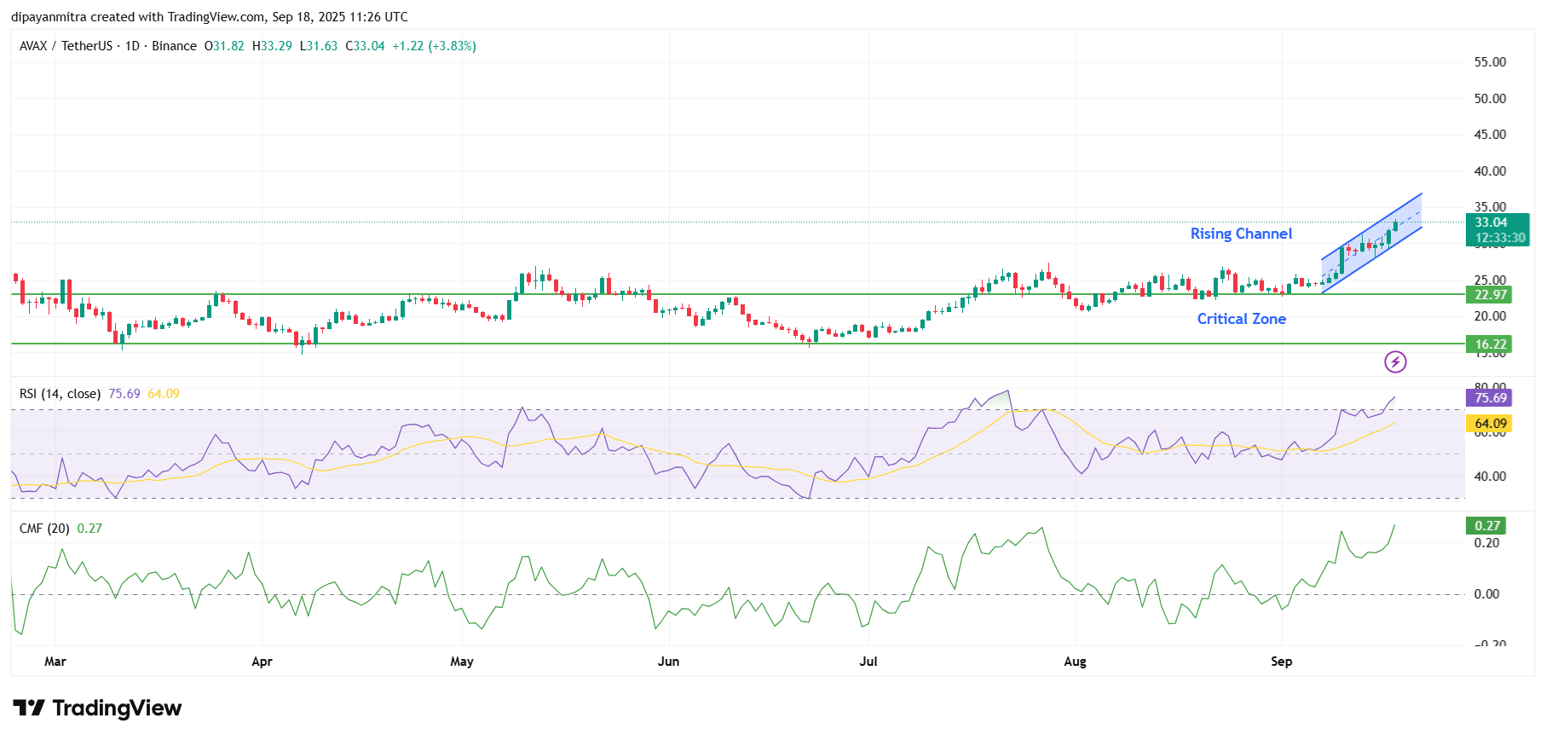
Task: Select the Rising Channel text label
Action: point(1240,234)
